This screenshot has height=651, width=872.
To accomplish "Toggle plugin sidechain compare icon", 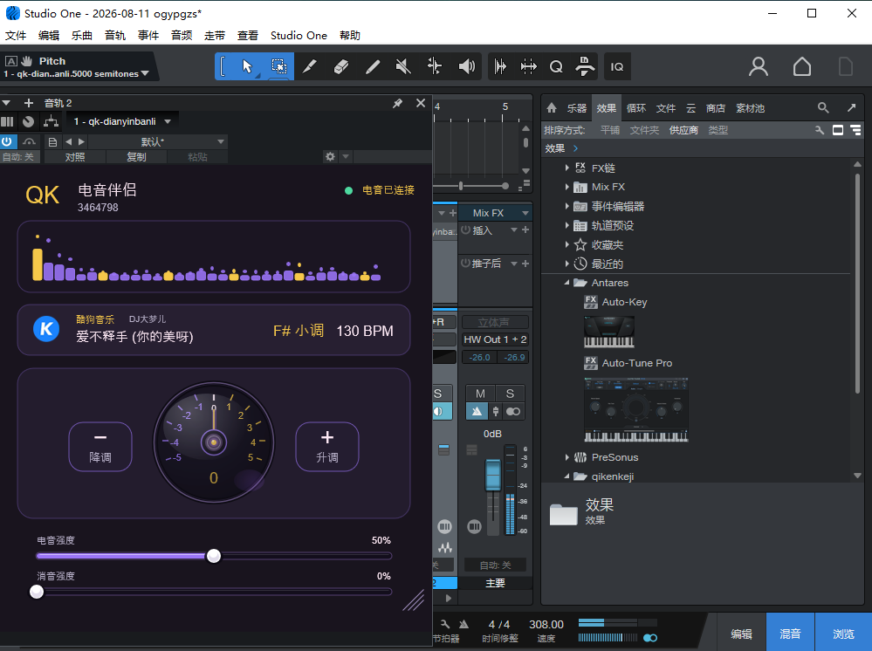I will (x=29, y=141).
